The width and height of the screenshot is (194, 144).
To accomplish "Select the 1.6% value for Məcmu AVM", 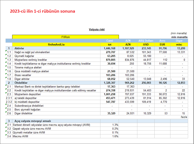I will pos(115,136).
